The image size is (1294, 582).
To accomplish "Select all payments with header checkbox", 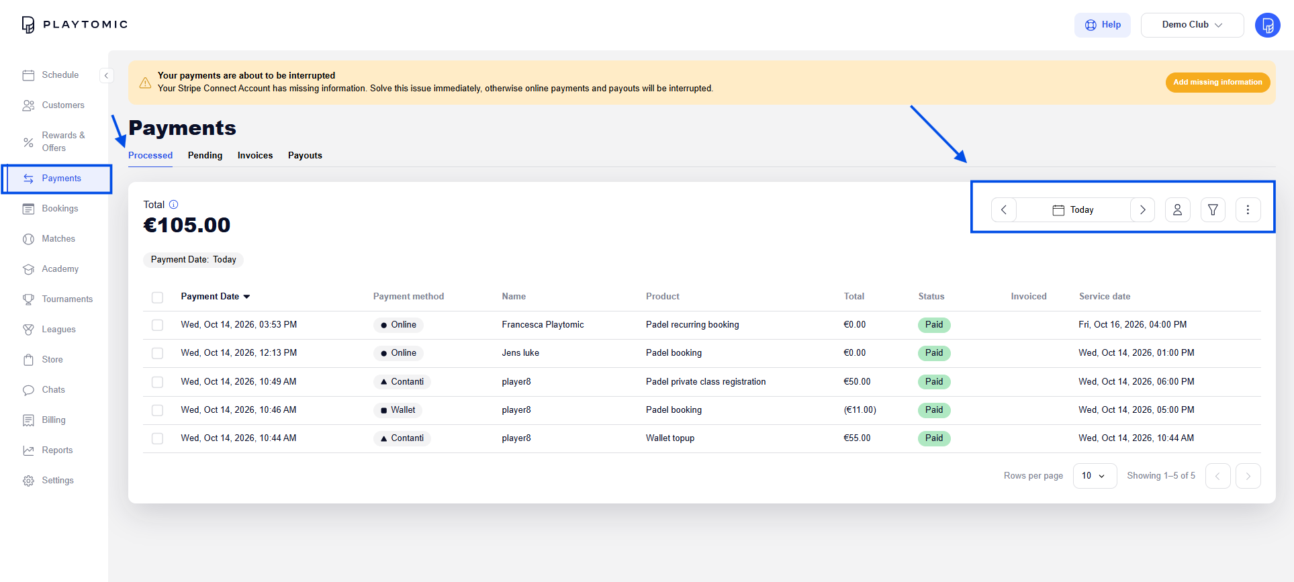I will point(157,297).
